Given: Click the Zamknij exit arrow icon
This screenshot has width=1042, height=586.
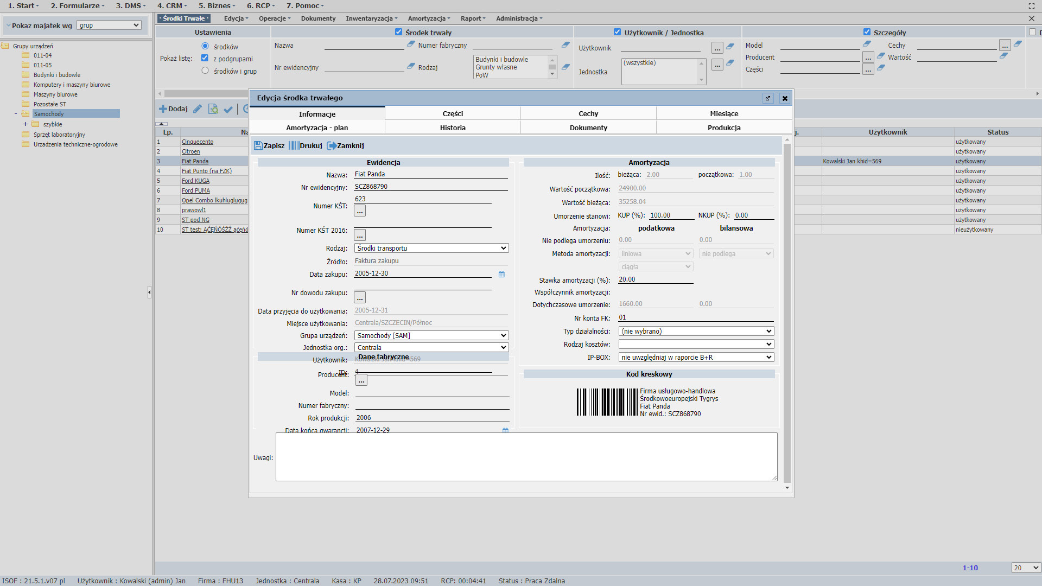Looking at the screenshot, I should tap(331, 145).
